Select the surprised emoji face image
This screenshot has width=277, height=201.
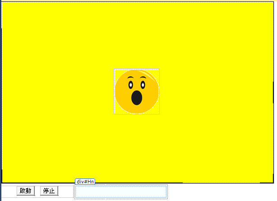[x=137, y=91]
